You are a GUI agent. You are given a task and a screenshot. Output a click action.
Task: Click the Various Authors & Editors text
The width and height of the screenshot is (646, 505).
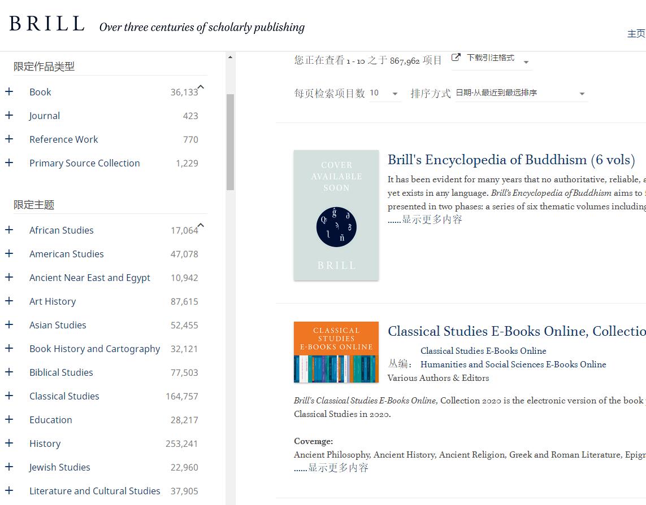438,378
